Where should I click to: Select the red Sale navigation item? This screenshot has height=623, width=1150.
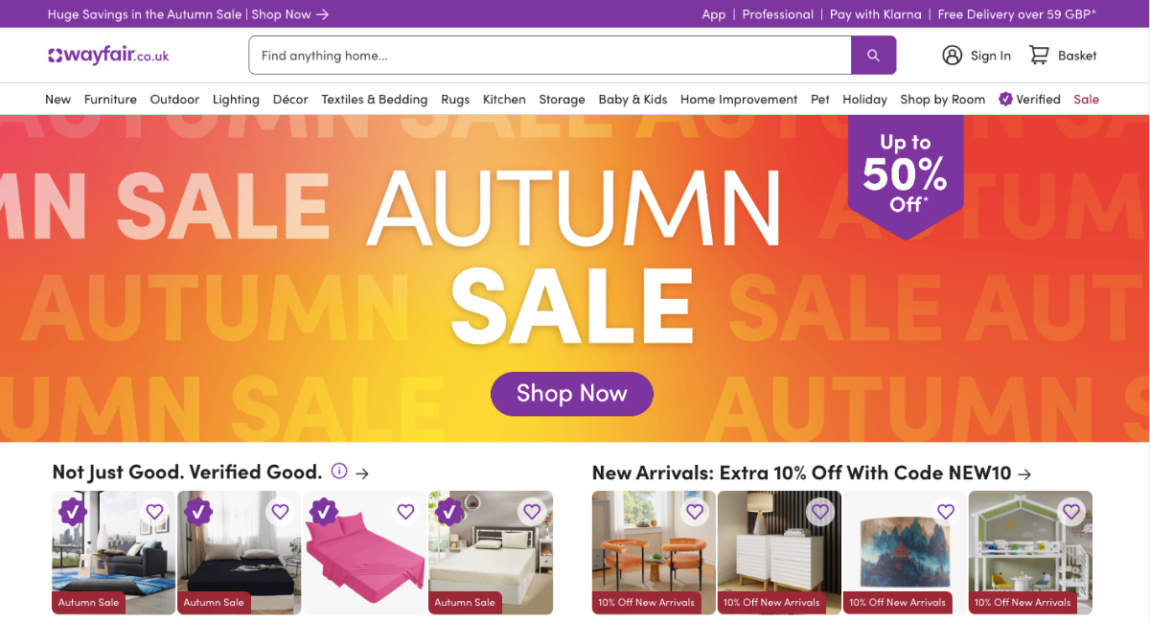coord(1086,99)
